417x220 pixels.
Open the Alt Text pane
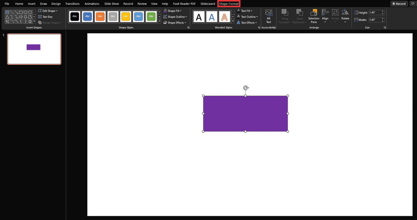click(268, 16)
